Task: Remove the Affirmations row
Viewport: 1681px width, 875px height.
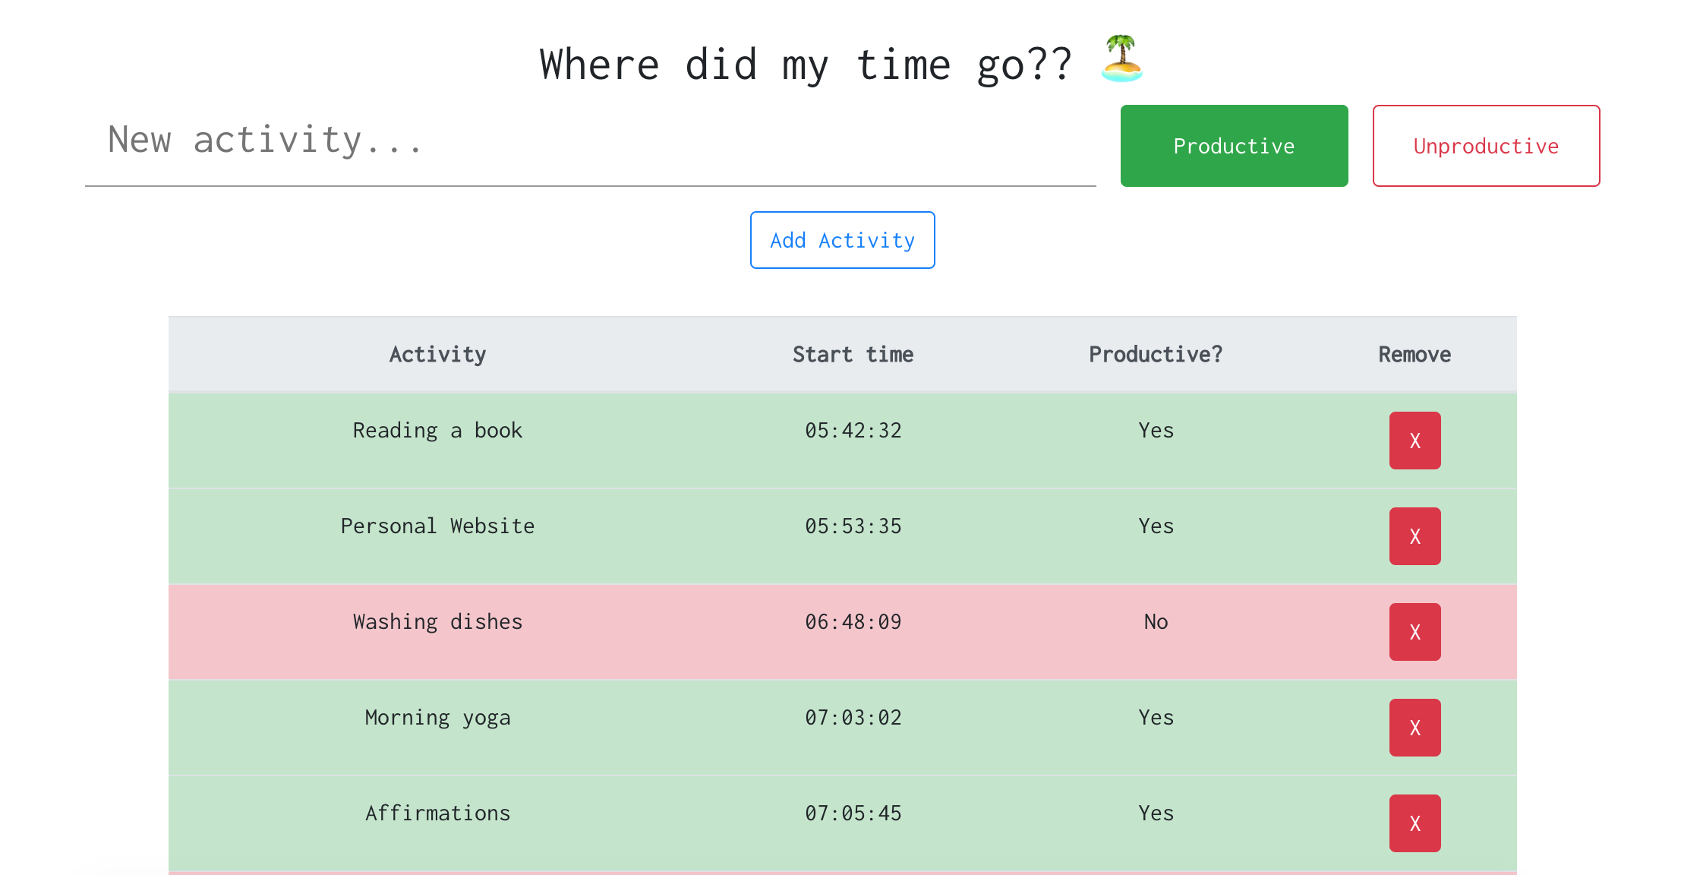Action: 1414,823
